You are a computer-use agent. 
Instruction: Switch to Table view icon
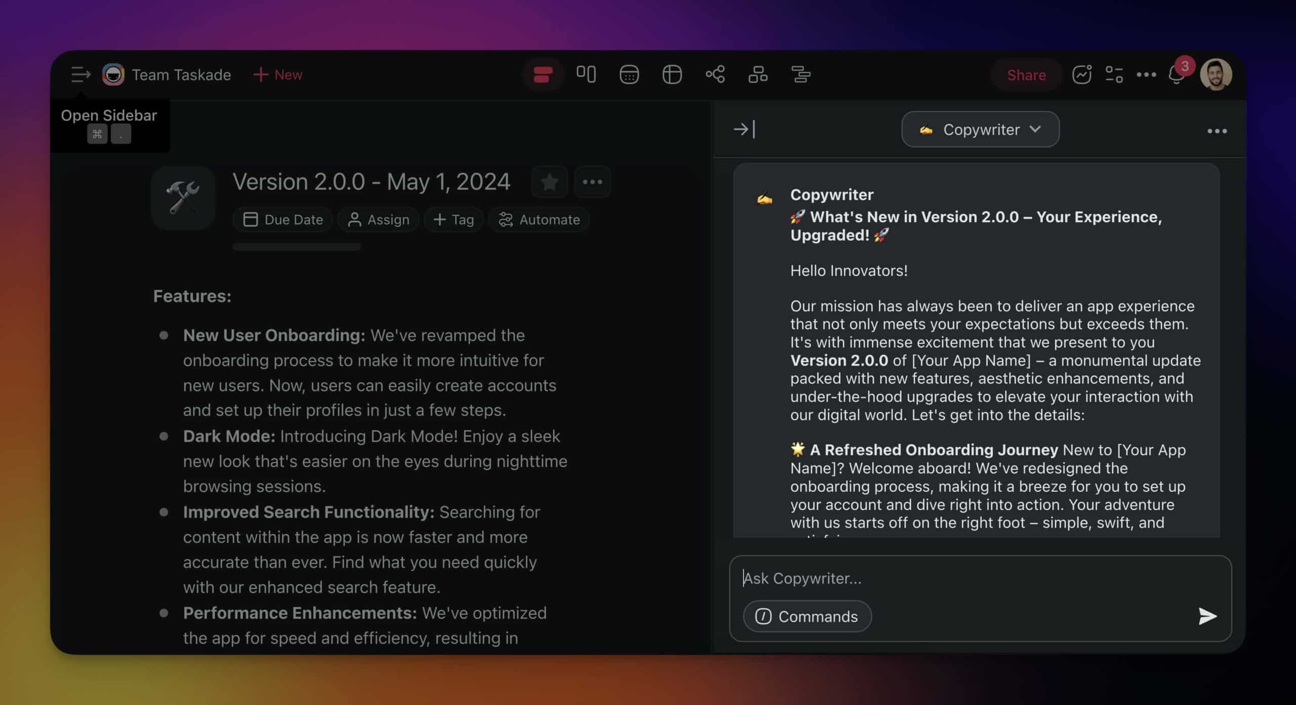pyautogui.click(x=672, y=75)
